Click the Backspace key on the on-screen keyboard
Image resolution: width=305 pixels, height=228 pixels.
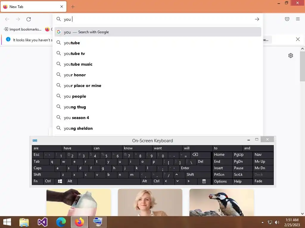201,155
